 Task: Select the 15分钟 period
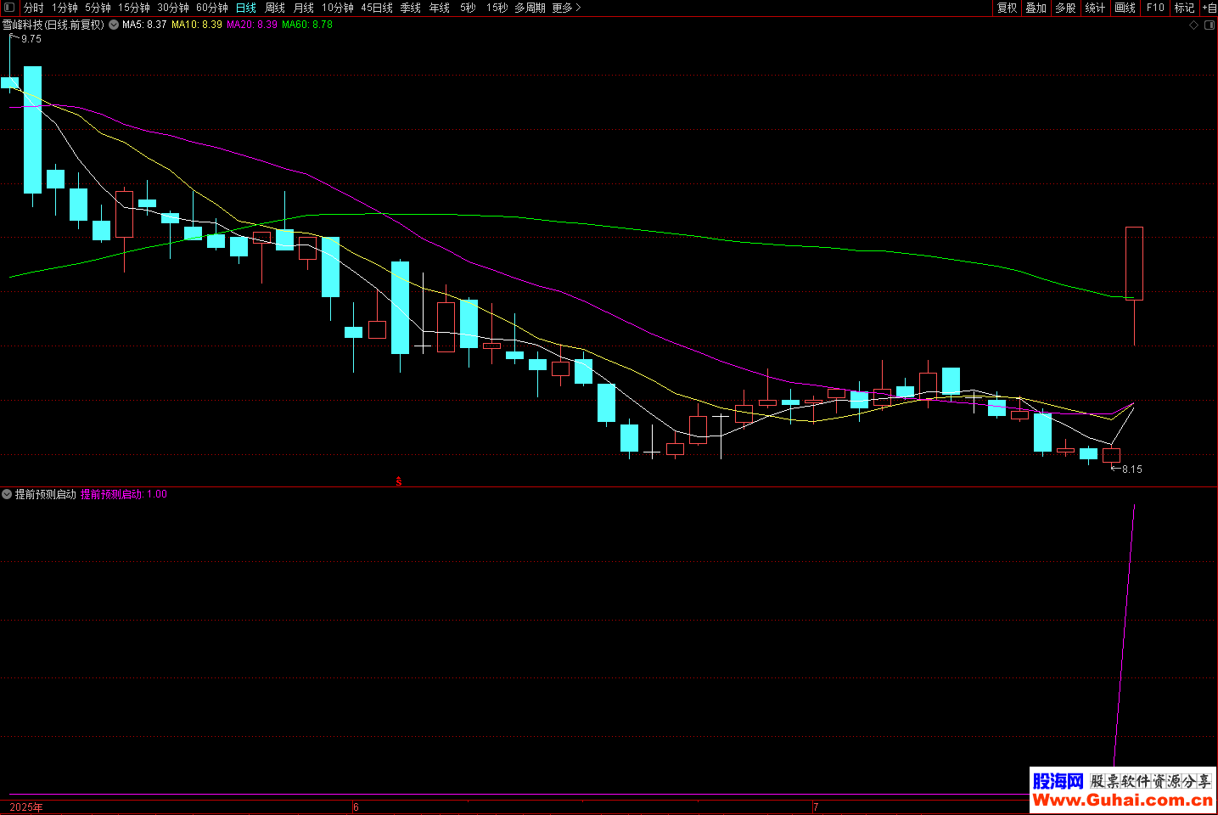[x=134, y=8]
